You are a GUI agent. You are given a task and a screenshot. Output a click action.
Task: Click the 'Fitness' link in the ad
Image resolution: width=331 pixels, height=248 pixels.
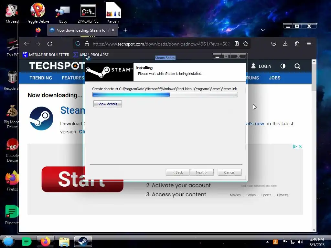[x=282, y=195]
